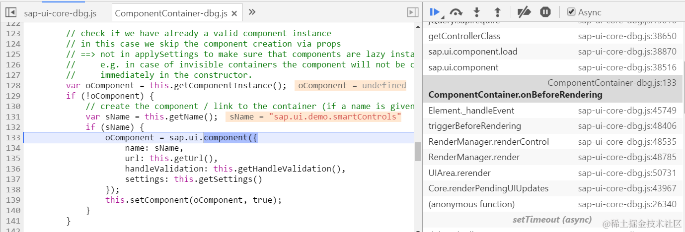
Task: Select UIArea.rerender stack frame
Action: (x=552, y=173)
